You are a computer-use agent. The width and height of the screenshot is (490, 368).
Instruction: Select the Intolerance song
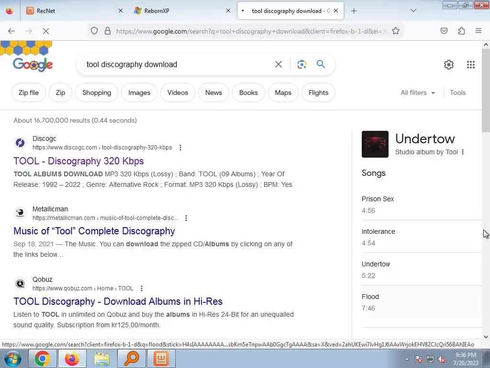(422, 237)
